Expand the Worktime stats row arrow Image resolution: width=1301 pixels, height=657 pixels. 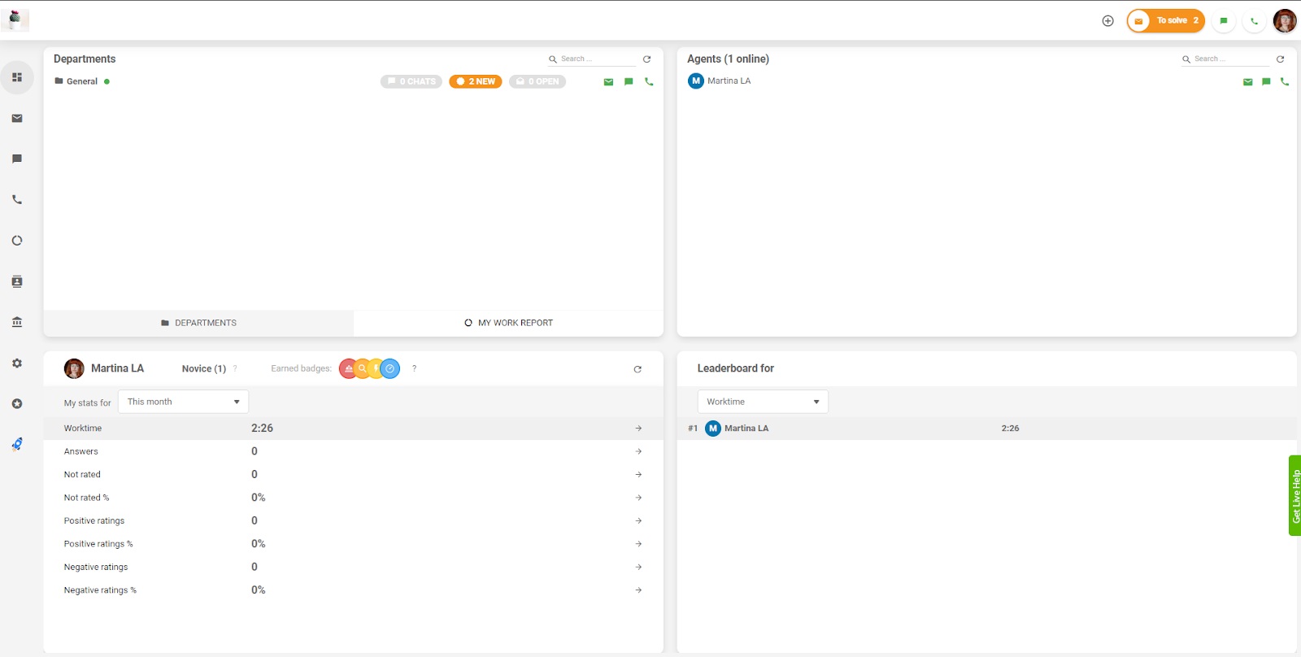[x=638, y=429]
